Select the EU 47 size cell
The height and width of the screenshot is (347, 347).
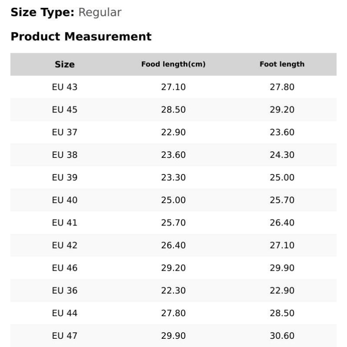tap(65, 336)
